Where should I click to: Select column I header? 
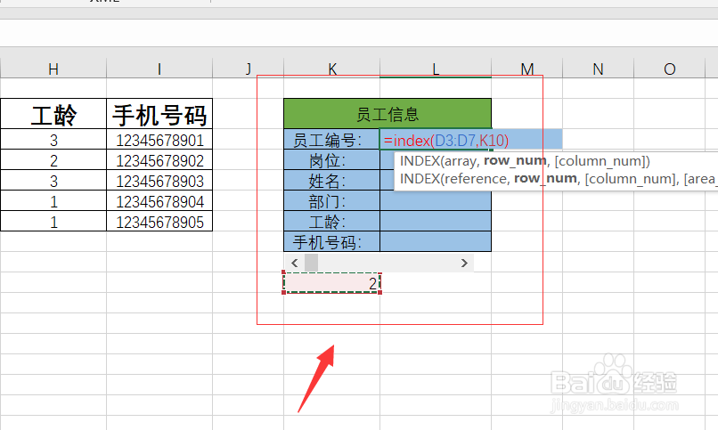coord(159,69)
